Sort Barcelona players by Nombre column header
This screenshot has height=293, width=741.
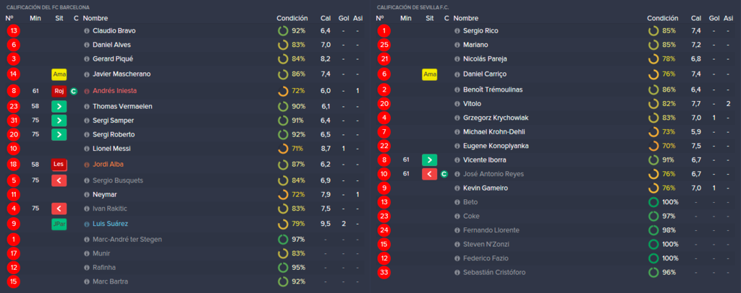[x=96, y=18]
